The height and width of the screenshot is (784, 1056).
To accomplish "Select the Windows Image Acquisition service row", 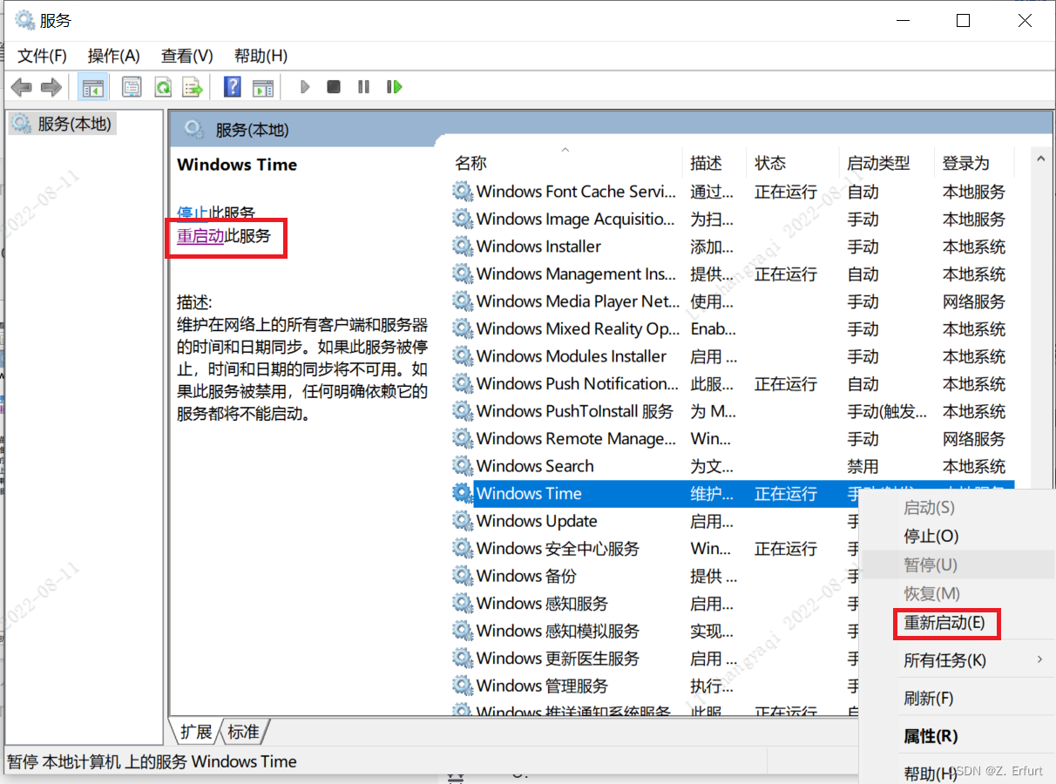I will 733,220.
